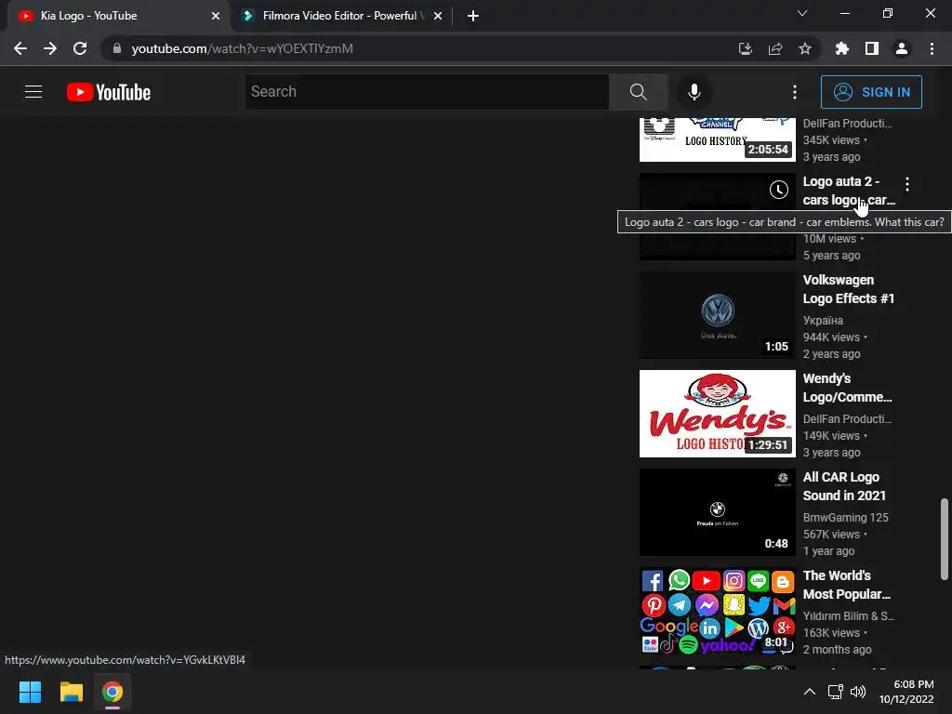Click Chrome icon in taskbar

click(x=112, y=692)
